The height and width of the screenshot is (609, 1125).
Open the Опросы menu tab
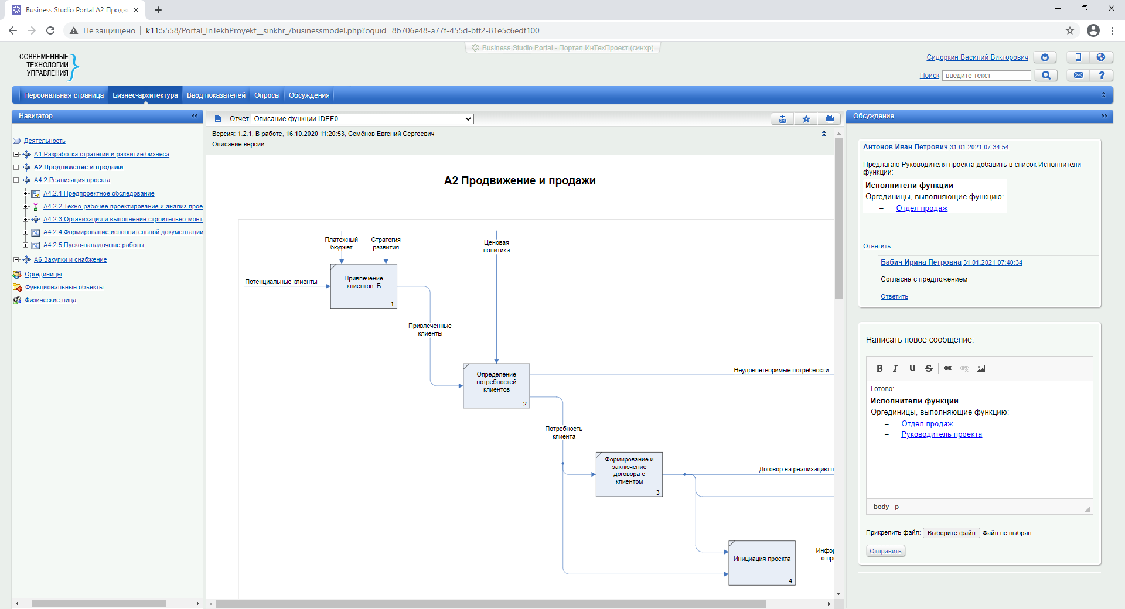tap(267, 95)
